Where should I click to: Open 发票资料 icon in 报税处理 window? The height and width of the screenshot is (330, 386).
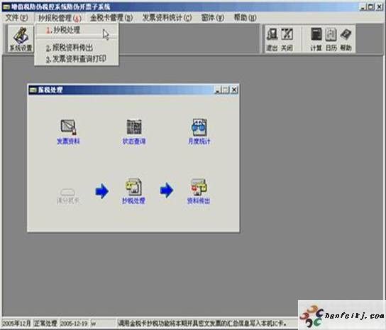(x=68, y=132)
